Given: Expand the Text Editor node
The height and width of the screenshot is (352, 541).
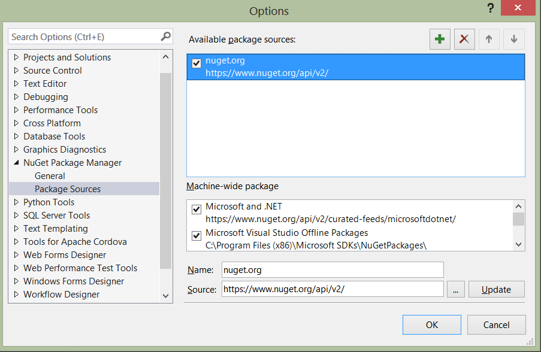Looking at the screenshot, I should [16, 84].
